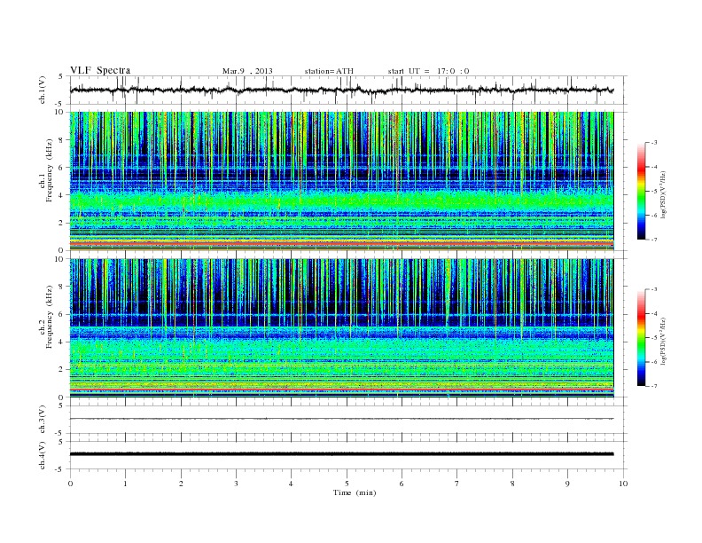This screenshot has height=543, width=702.
Task: Click ch.2 "Frequency (kHz)" axis title
Action: pos(50,317)
